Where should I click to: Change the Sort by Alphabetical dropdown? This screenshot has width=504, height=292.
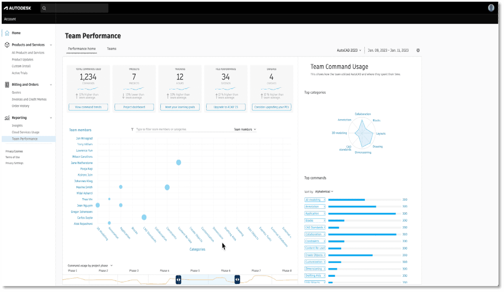pyautogui.click(x=324, y=192)
